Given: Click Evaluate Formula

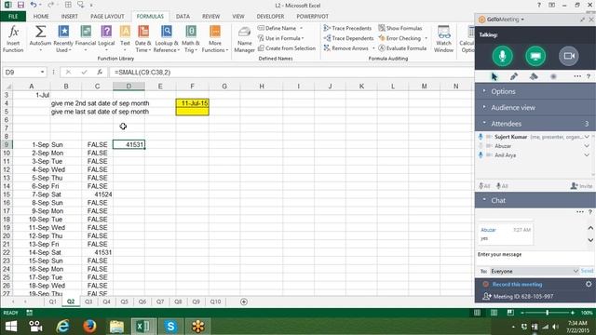Looking at the screenshot, I should [x=402, y=48].
